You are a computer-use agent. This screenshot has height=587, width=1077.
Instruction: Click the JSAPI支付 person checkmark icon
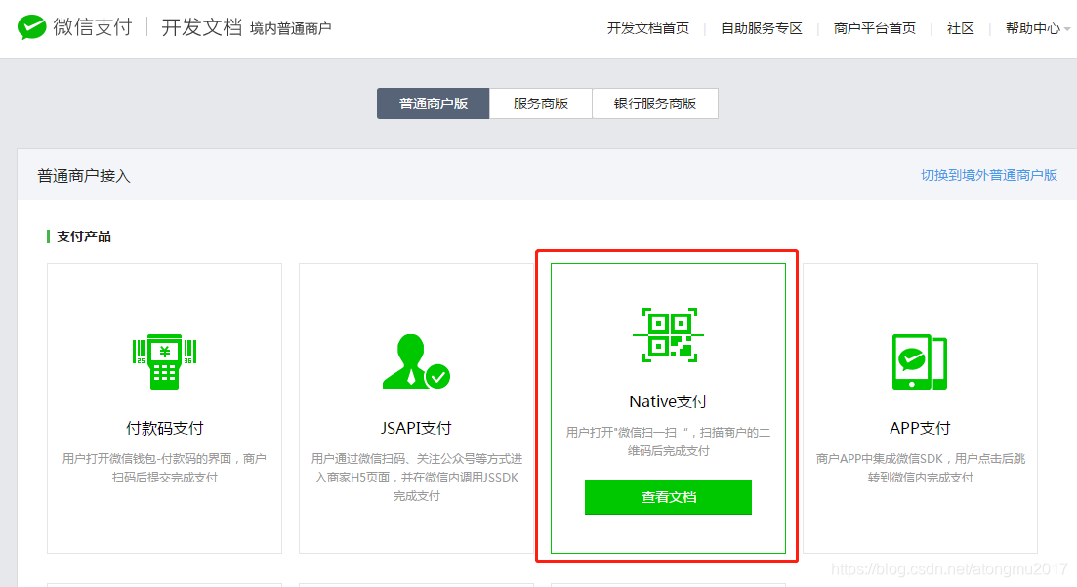pyautogui.click(x=416, y=361)
